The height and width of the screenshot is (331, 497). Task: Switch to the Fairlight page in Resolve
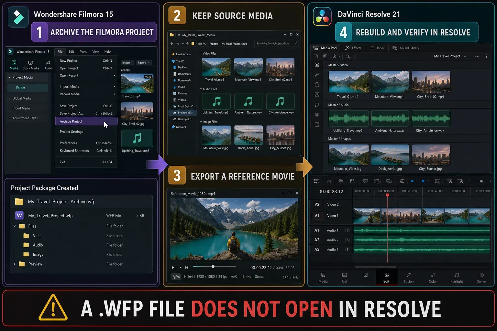click(457, 278)
